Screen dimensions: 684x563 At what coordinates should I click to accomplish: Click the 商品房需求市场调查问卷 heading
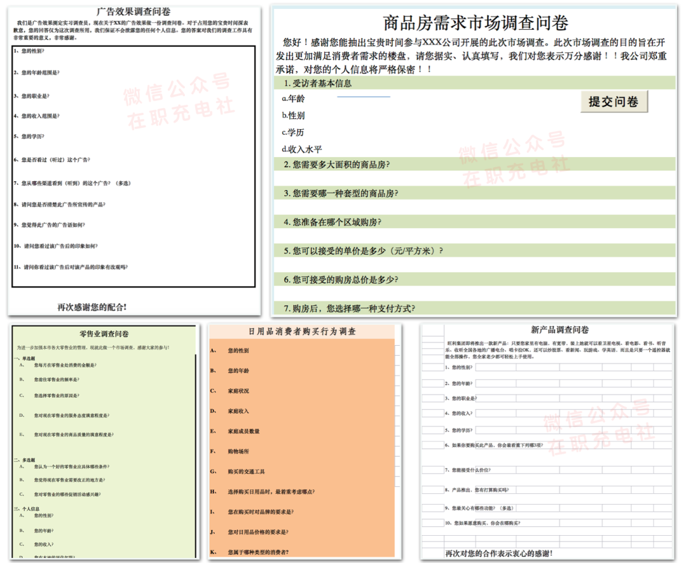pos(476,23)
